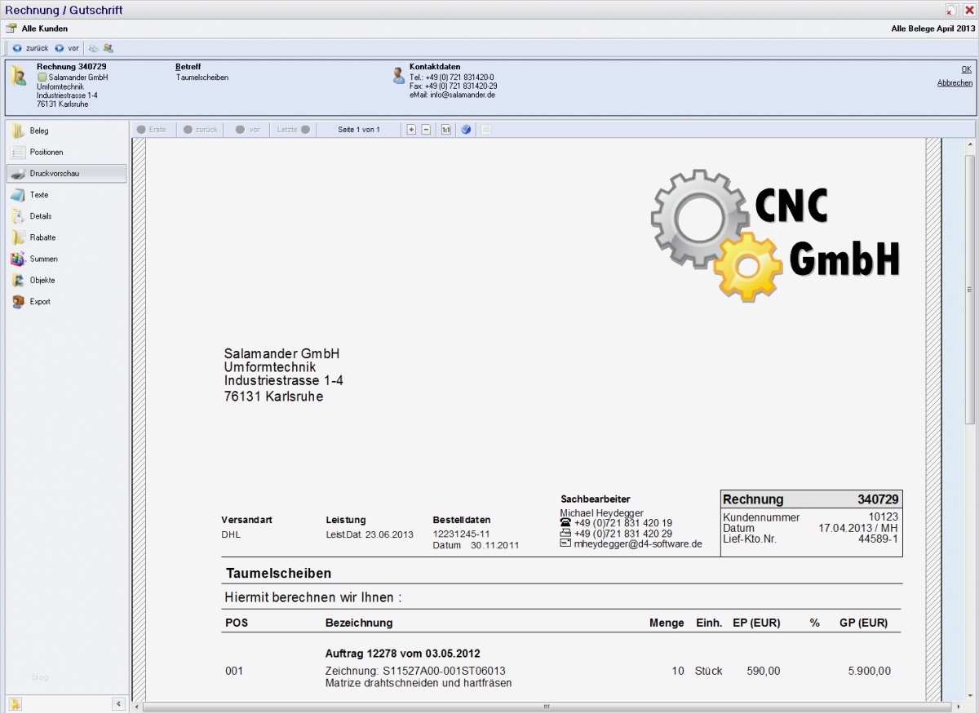This screenshot has width=979, height=714.
Task: Open the Details section
Action: tap(67, 216)
